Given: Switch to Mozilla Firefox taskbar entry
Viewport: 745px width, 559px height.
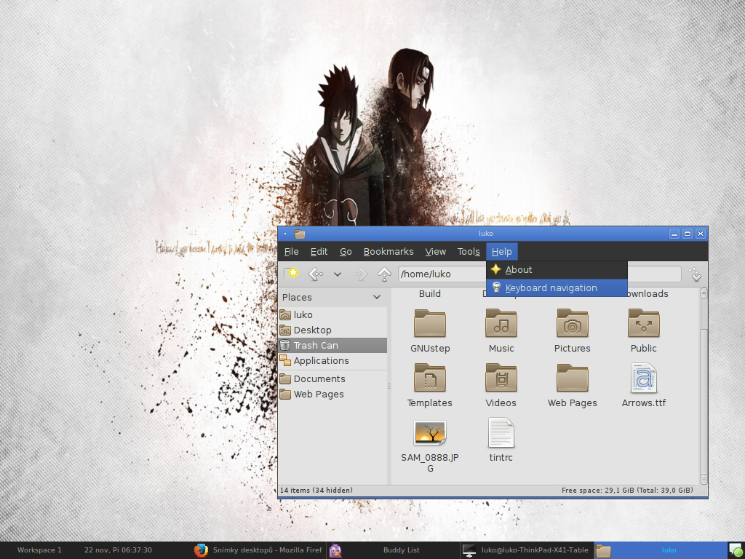Looking at the screenshot, I should point(258,550).
